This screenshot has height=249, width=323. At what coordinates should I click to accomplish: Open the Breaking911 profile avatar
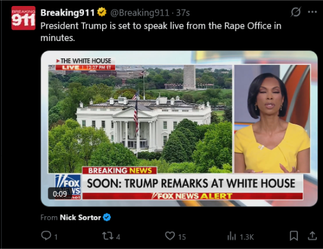click(23, 18)
